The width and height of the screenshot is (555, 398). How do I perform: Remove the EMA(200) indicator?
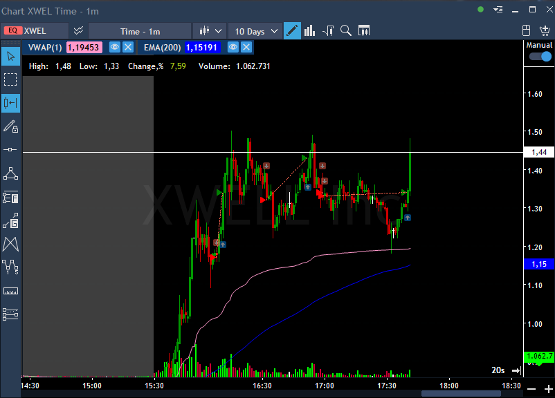246,47
